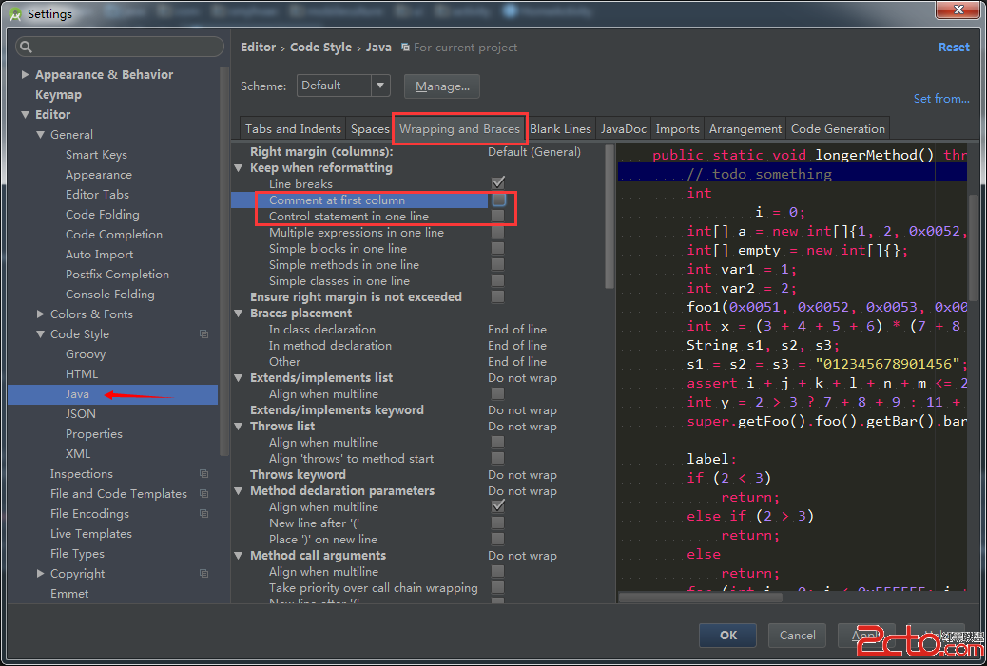Click the icon before 'For current project'
This screenshot has width=987, height=666.
click(405, 48)
